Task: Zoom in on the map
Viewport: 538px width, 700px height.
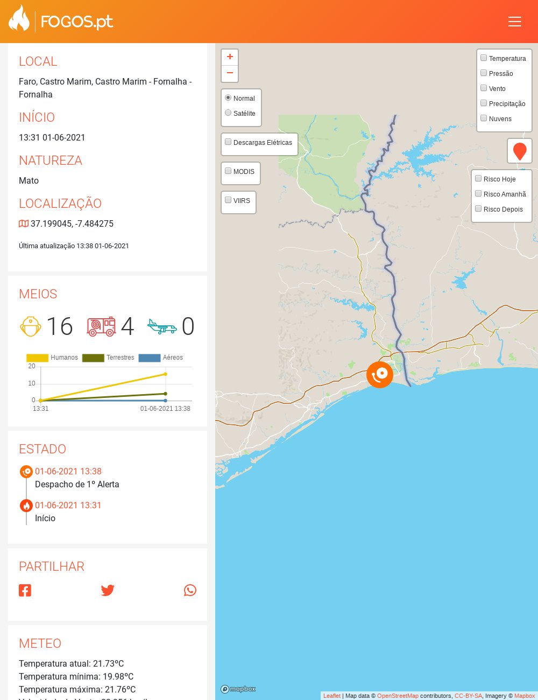Action: pos(230,57)
